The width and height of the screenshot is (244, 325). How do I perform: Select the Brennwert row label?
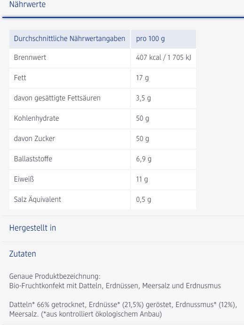pos(30,58)
